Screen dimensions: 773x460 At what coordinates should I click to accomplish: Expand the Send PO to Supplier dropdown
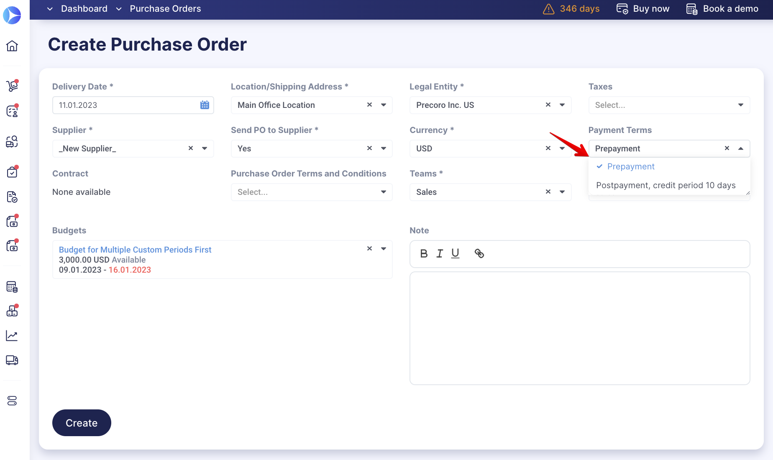[x=384, y=148]
